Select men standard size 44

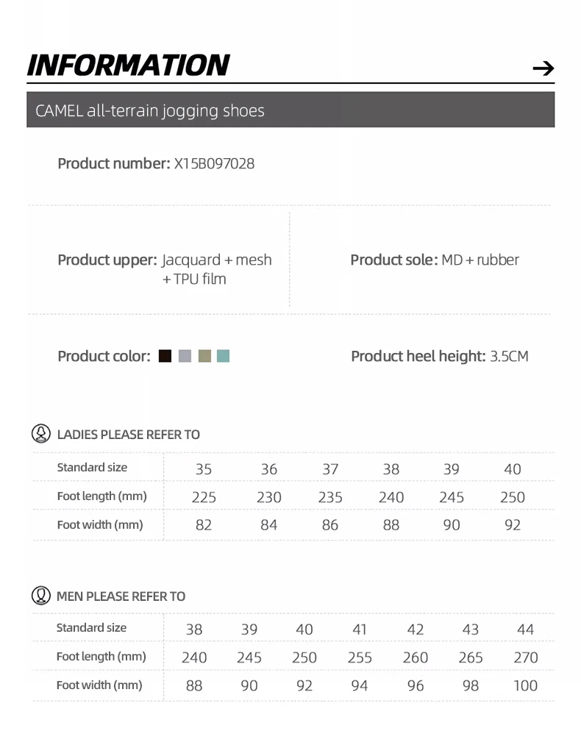[x=525, y=630]
